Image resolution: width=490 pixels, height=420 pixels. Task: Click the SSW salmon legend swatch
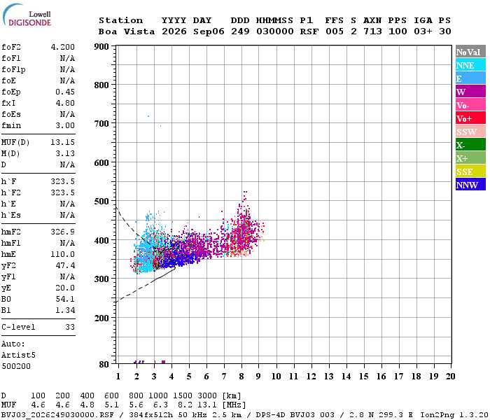tap(470, 132)
